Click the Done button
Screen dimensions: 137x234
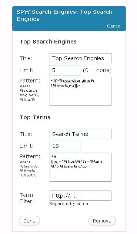30,221
